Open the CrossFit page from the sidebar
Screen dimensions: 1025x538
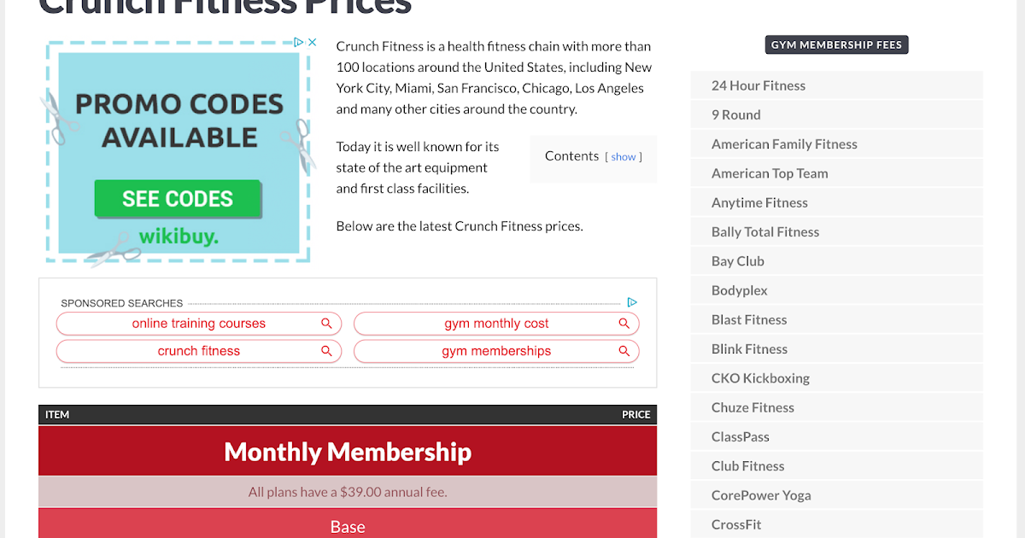tap(736, 524)
